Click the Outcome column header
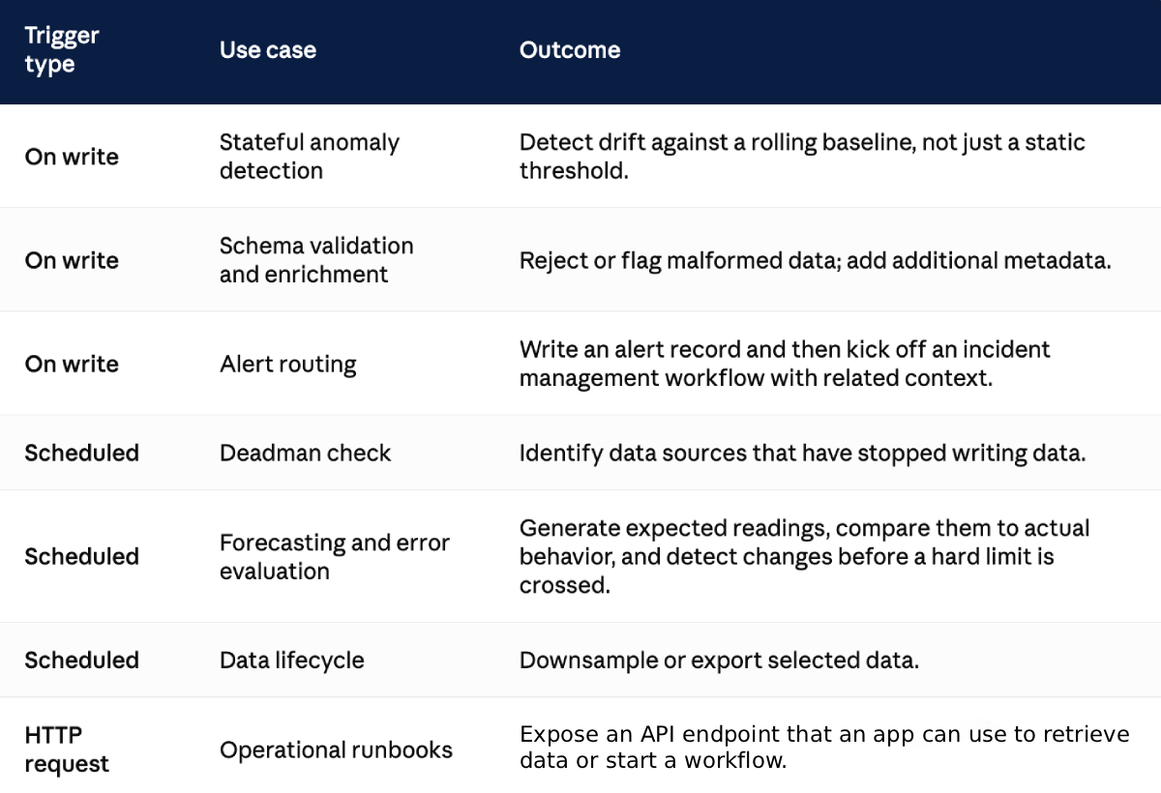Screen dimensions: 1161x793 (570, 50)
